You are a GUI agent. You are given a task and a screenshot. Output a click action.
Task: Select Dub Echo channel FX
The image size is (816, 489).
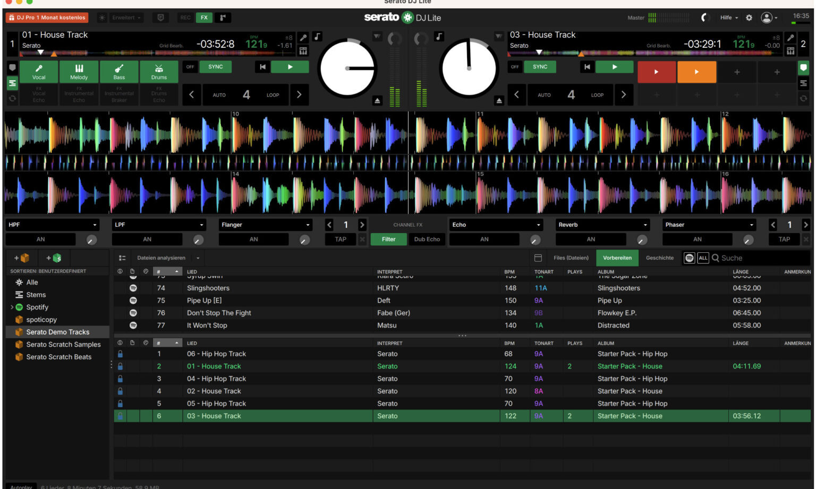pos(427,239)
